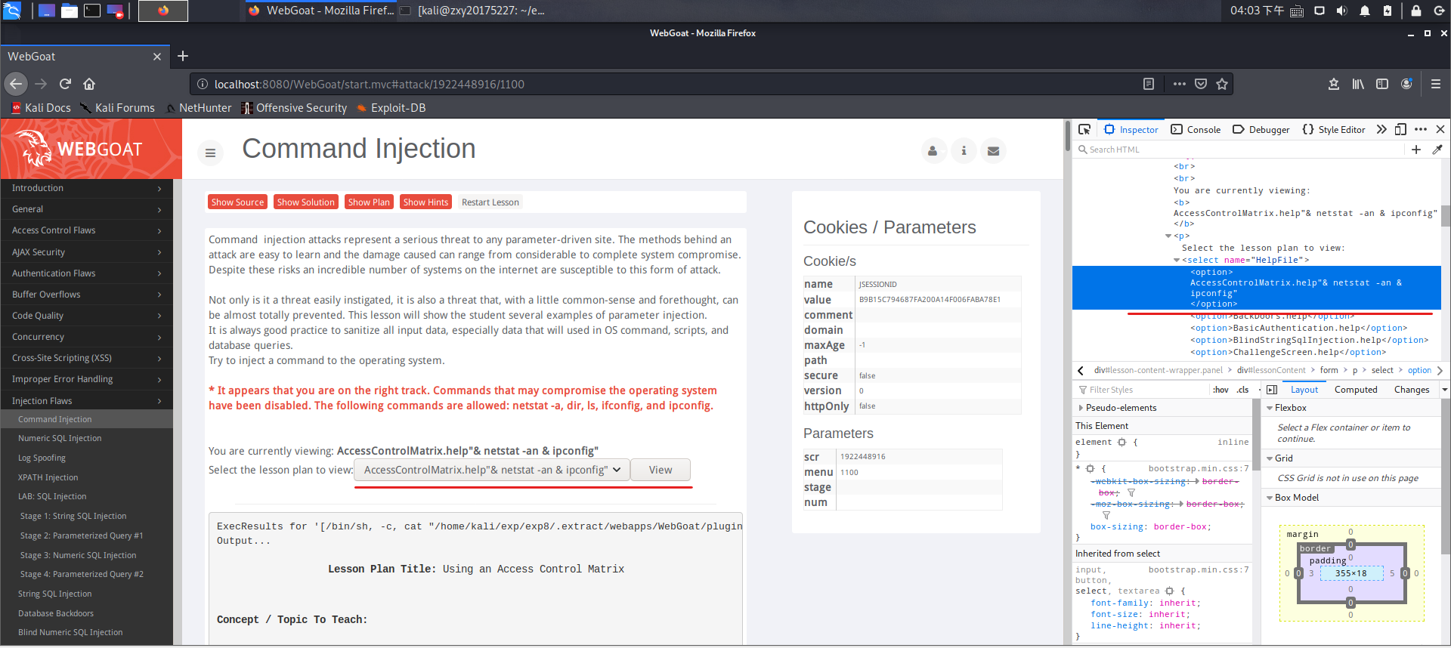This screenshot has width=1451, height=648.
Task: Toggle responsive design mode in devtools
Action: (x=1400, y=129)
